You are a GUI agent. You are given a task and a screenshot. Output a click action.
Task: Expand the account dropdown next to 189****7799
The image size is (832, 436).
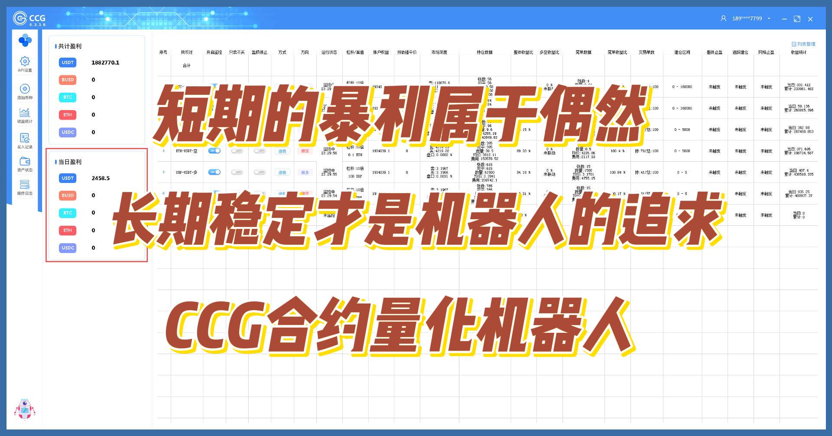769,19
